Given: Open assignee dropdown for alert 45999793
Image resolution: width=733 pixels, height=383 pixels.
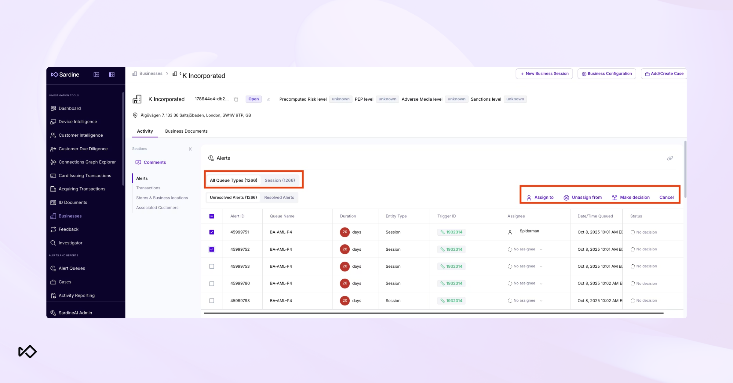Looking at the screenshot, I should 541,301.
